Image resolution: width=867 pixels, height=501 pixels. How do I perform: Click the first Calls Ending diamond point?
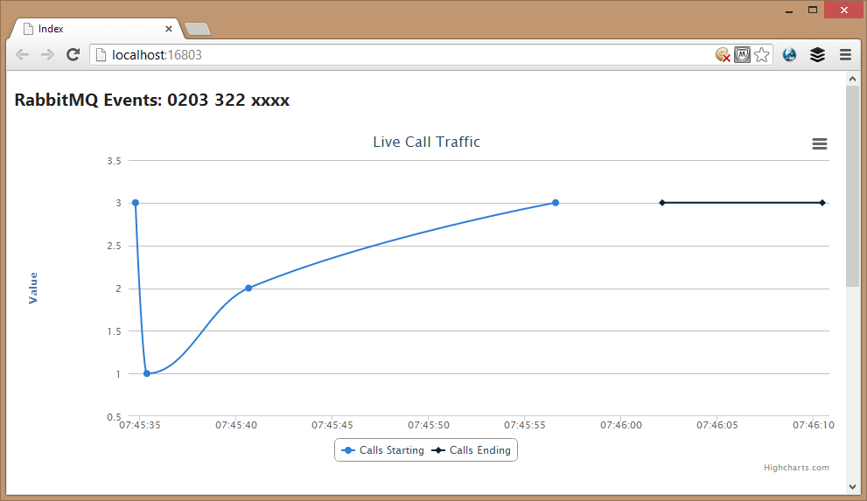662,203
